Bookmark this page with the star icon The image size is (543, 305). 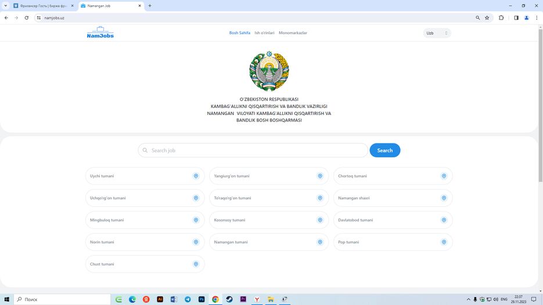[487, 17]
